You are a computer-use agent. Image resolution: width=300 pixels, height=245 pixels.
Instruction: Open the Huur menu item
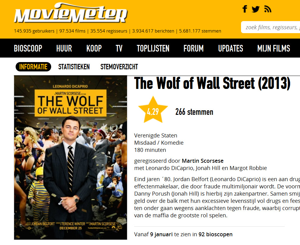click(64, 48)
